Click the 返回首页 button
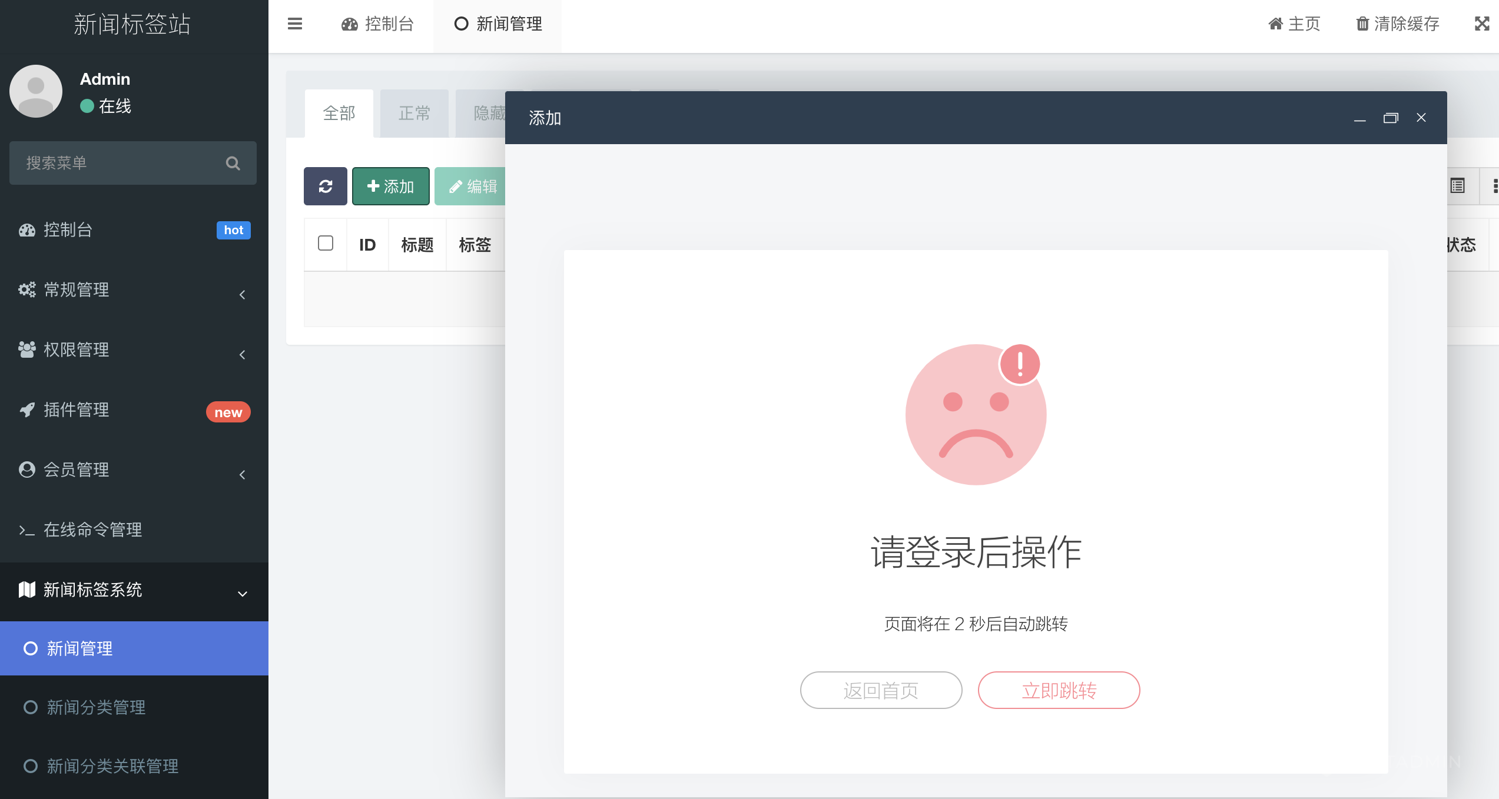This screenshot has width=1499, height=799. (x=881, y=690)
